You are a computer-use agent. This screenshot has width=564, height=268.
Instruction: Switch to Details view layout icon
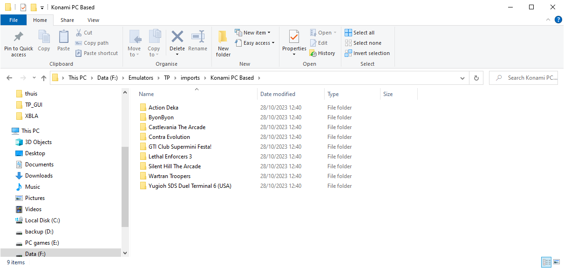click(x=546, y=262)
